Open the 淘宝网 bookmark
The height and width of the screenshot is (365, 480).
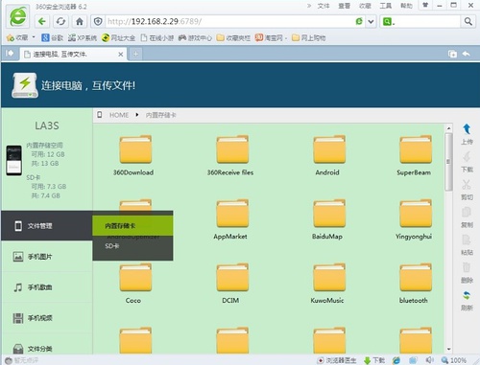269,37
